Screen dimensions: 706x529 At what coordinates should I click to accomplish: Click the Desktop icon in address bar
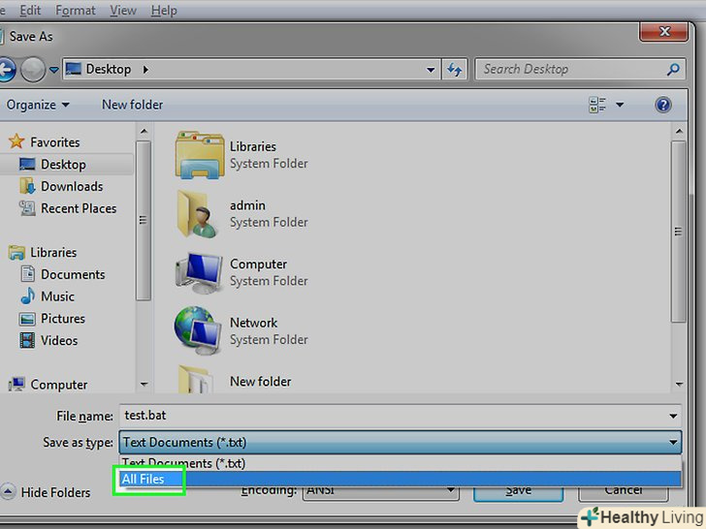[74, 69]
